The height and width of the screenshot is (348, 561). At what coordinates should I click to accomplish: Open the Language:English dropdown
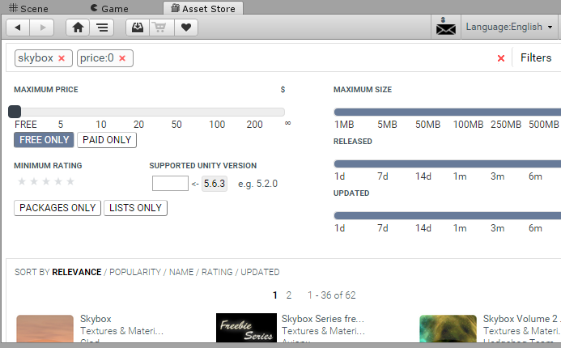click(509, 28)
